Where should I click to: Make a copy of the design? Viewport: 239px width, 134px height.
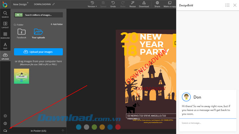pos(169,4)
